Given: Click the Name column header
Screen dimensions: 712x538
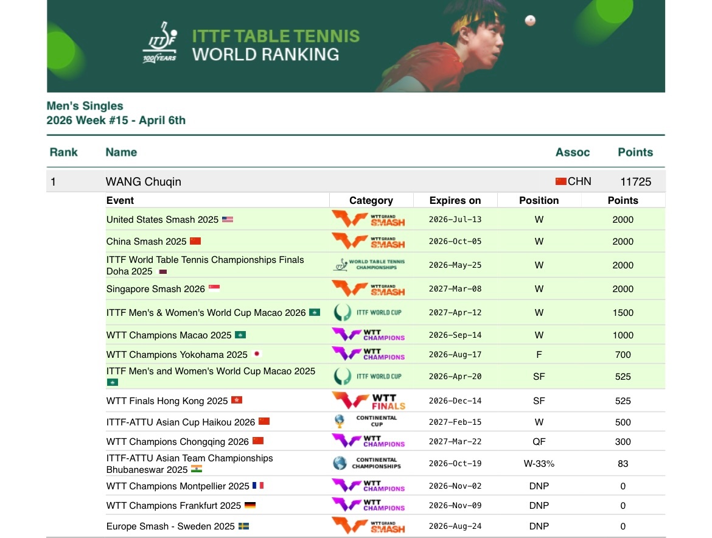Looking at the screenshot, I should click(121, 152).
